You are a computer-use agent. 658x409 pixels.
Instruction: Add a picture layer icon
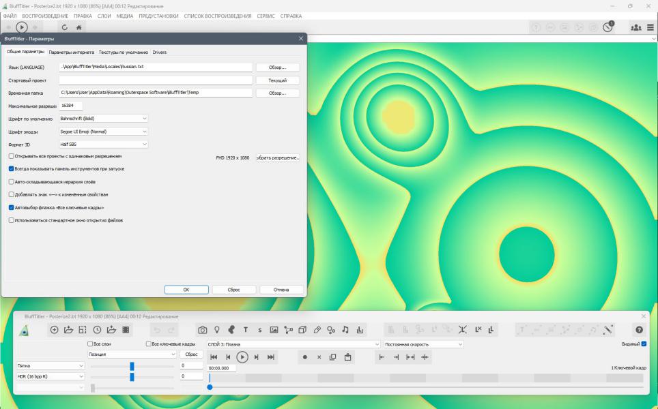pos(274,330)
